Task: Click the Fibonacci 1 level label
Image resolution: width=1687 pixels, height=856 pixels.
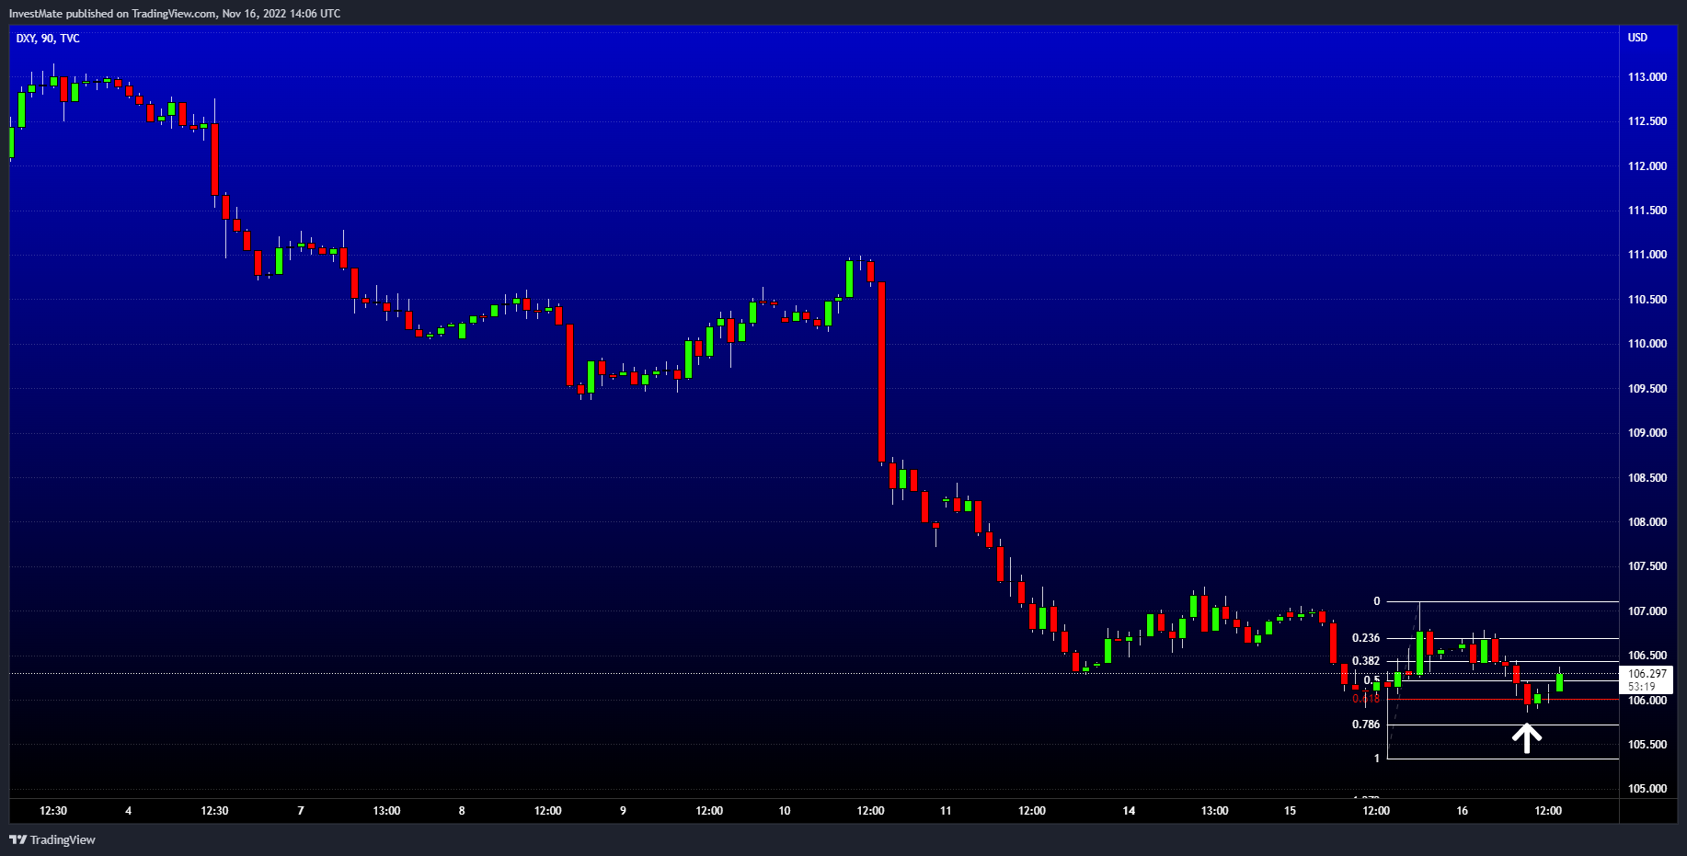Action: pyautogui.click(x=1377, y=759)
